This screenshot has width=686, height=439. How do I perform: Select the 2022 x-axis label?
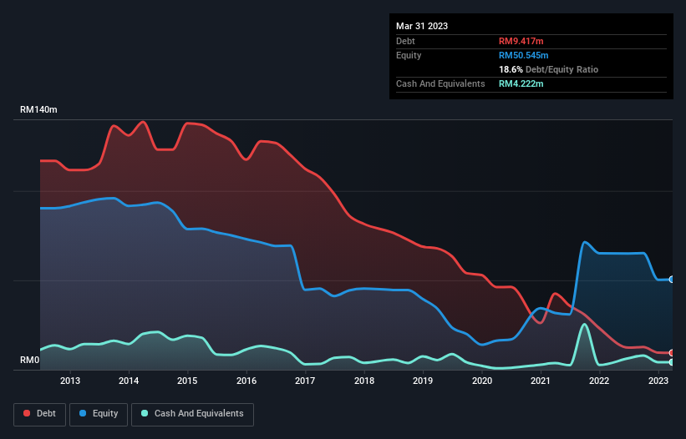[599, 381]
